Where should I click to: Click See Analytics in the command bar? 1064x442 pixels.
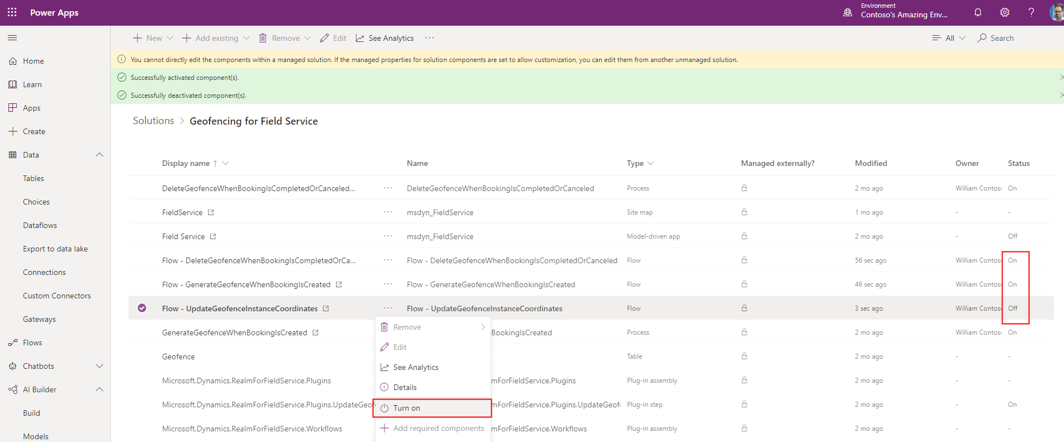click(x=385, y=38)
